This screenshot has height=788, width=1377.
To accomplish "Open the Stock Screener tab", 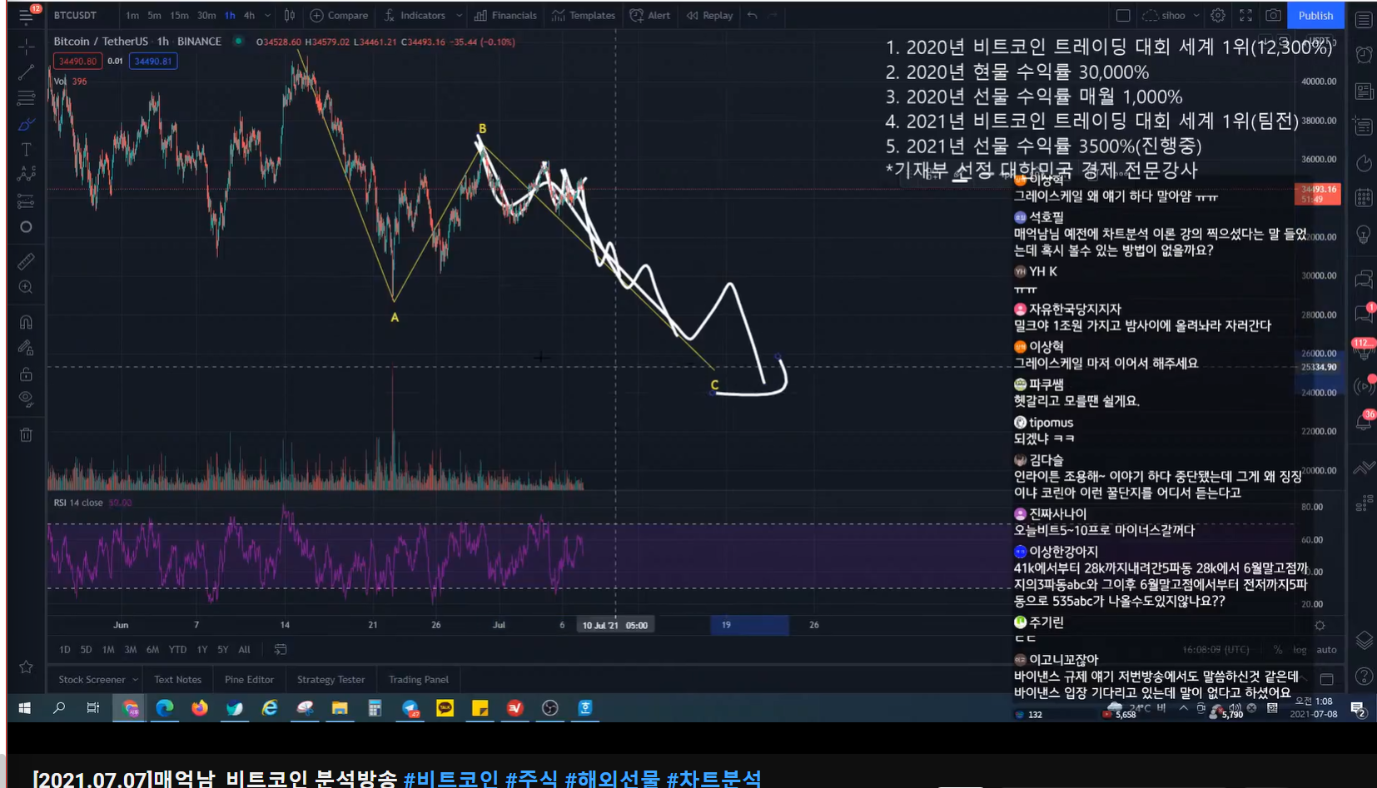I will pos(92,680).
